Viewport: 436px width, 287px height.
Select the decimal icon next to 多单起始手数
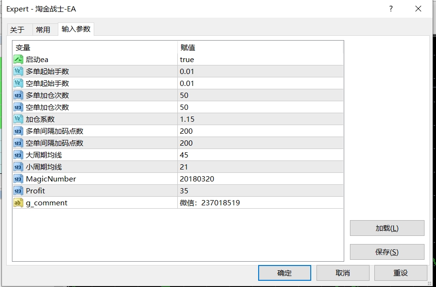tap(19, 71)
